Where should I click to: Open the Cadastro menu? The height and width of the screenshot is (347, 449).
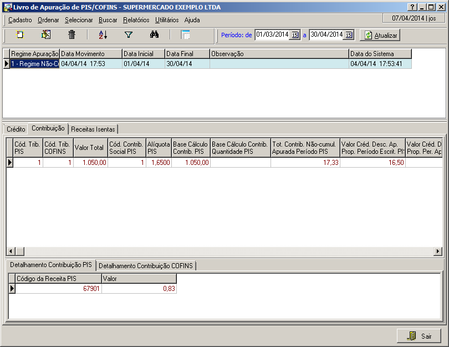[x=20, y=20]
